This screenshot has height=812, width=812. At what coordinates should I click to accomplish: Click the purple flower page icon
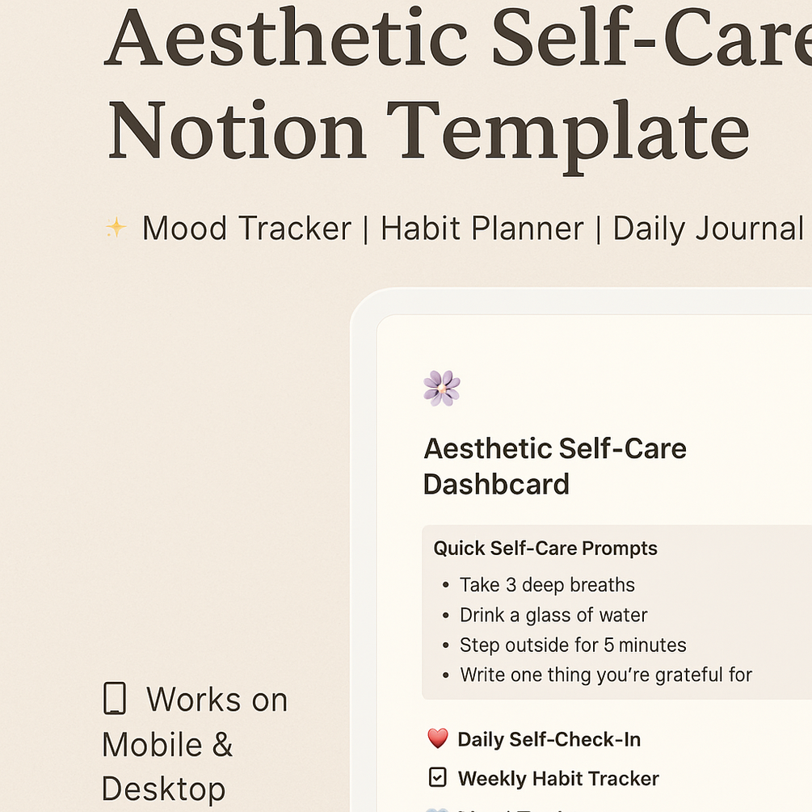pyautogui.click(x=441, y=388)
